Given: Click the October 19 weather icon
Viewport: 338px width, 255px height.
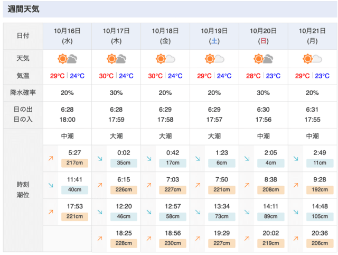Looking at the screenshot, I should tap(214, 59).
